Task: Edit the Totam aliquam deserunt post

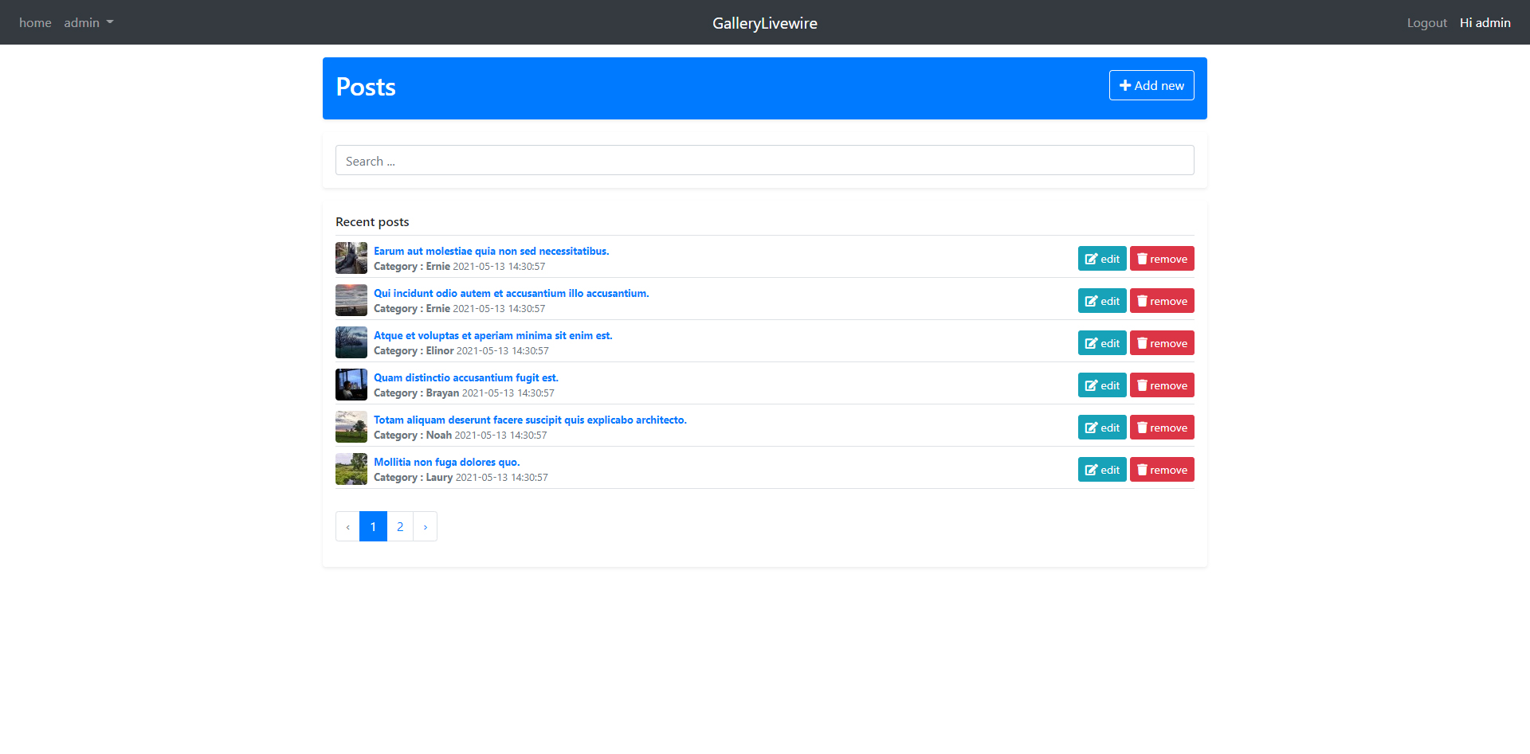Action: (x=1101, y=428)
